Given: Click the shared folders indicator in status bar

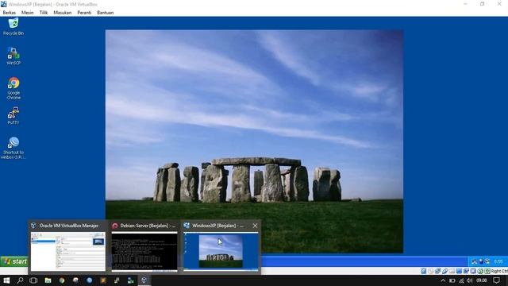Looking at the screenshot, I should pos(452,271).
